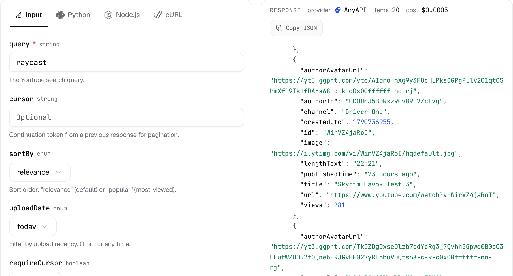The width and height of the screenshot is (513, 276).
Task: Click the uploadDate parameter label
Action: coord(29,208)
